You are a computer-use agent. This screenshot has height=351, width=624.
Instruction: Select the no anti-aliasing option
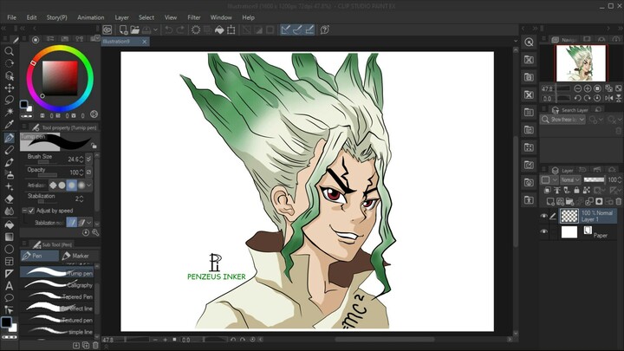coord(53,185)
